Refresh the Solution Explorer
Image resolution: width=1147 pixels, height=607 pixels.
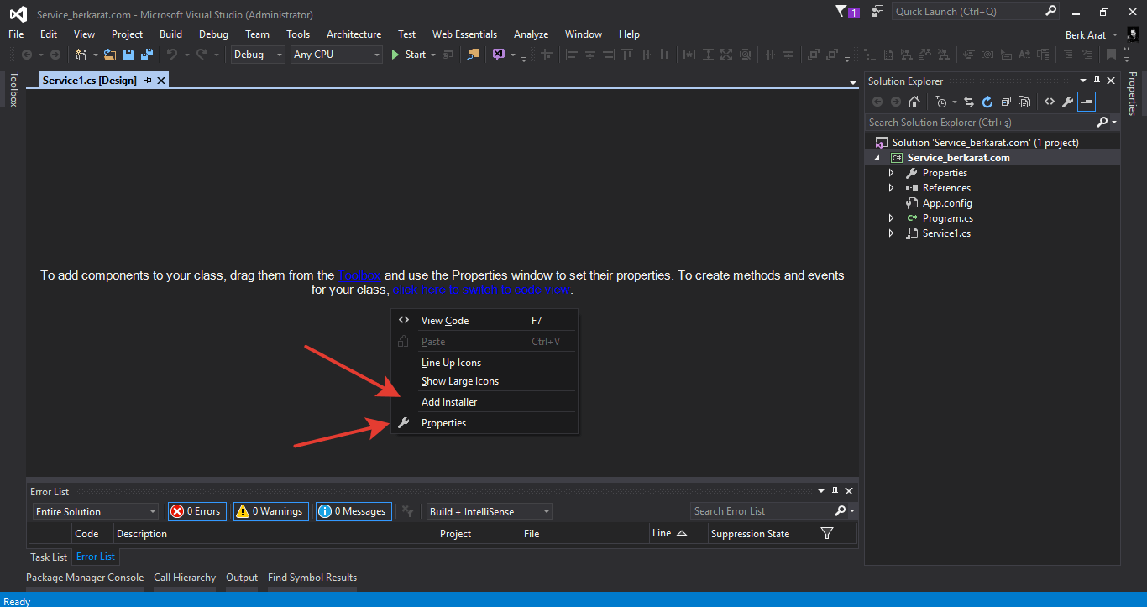[x=987, y=102]
